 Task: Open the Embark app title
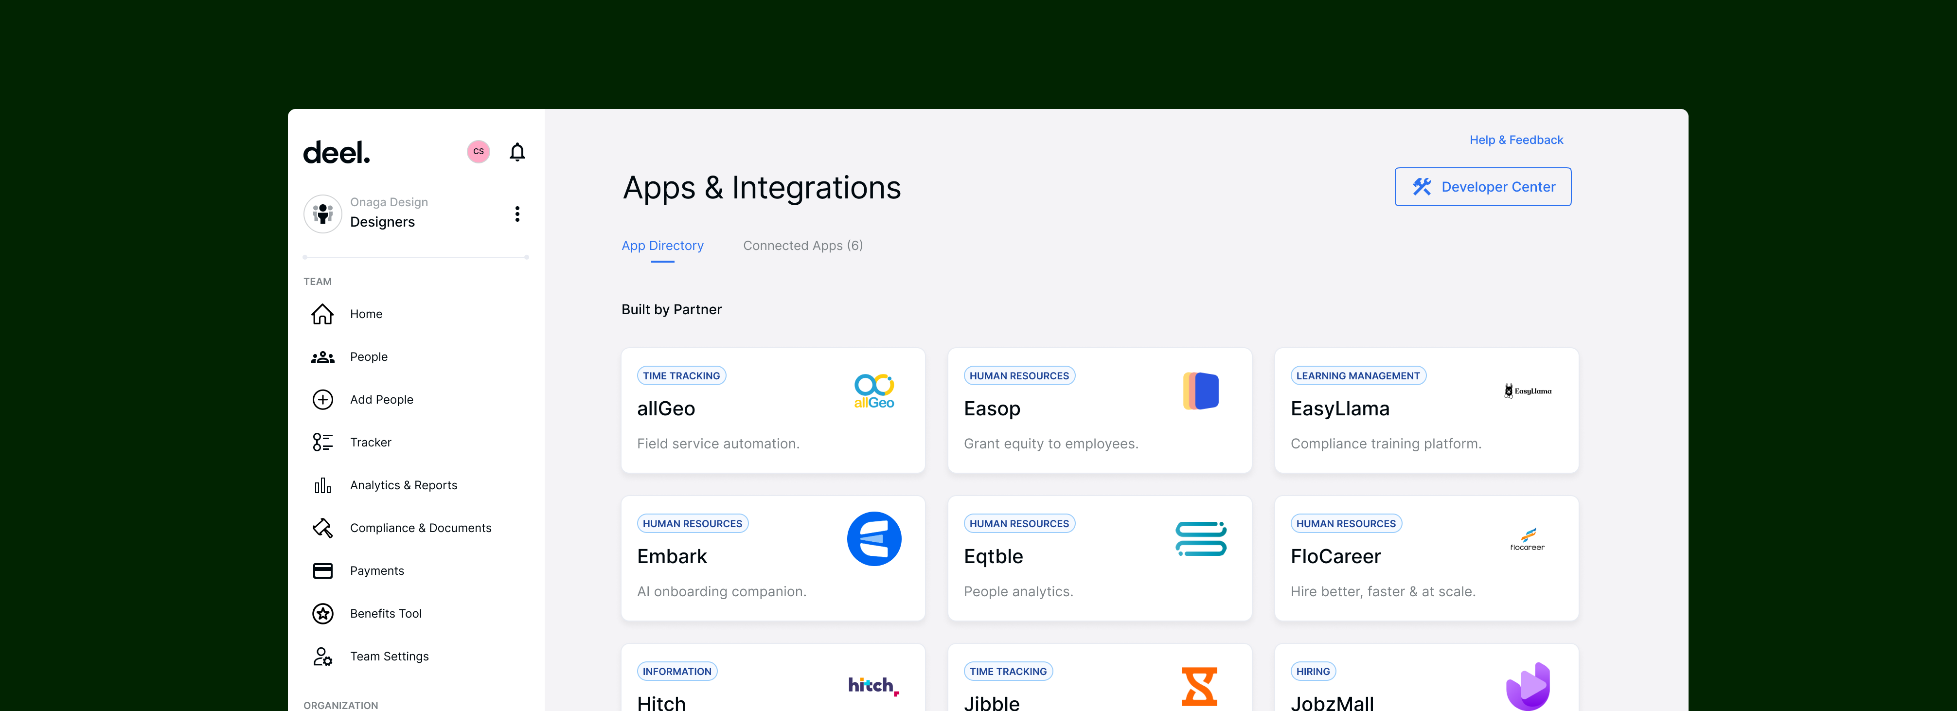(672, 557)
